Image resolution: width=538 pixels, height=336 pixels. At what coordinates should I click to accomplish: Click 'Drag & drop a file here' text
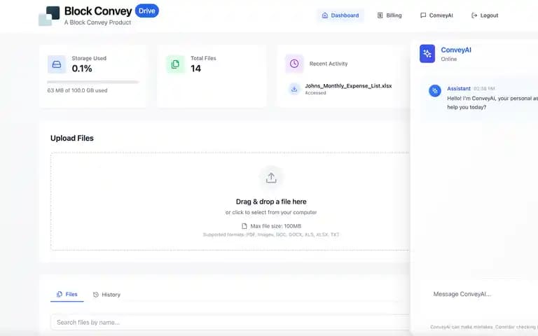(x=271, y=202)
